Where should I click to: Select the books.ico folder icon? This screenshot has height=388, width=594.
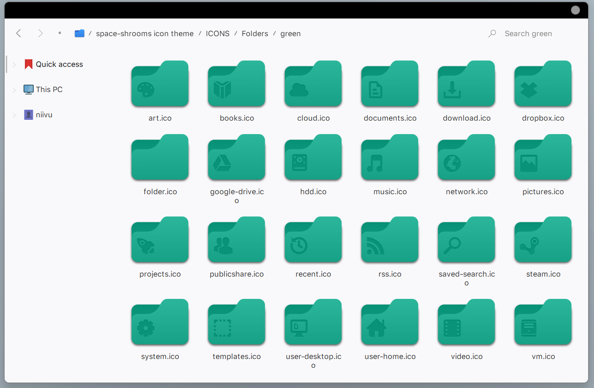(x=237, y=84)
